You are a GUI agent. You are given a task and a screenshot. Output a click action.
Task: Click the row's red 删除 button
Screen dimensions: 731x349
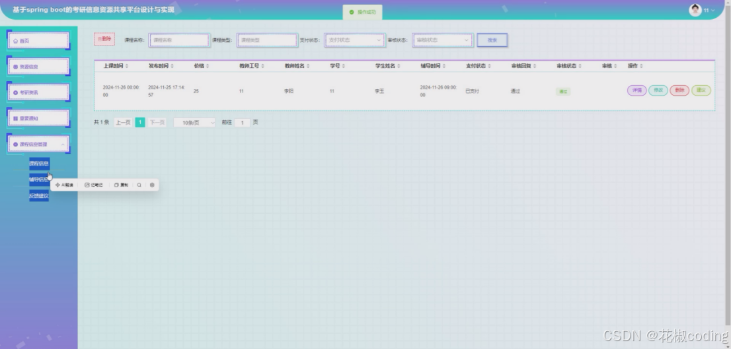point(679,90)
